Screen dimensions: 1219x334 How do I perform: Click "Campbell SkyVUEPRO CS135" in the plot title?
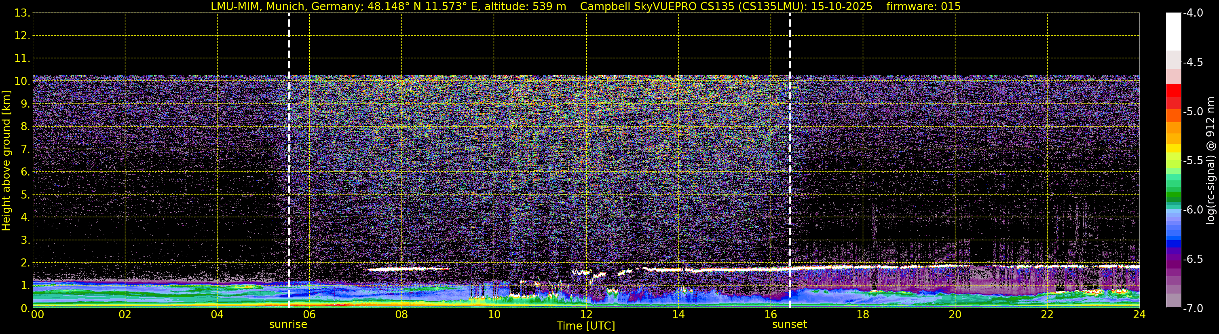657,6
